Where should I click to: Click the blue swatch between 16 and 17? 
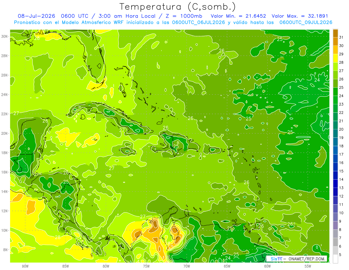335,158
